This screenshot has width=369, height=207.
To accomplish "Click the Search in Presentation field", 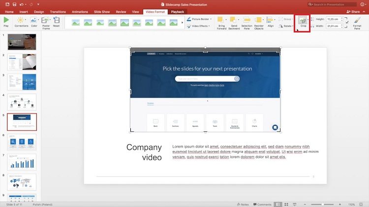I will (332, 4).
